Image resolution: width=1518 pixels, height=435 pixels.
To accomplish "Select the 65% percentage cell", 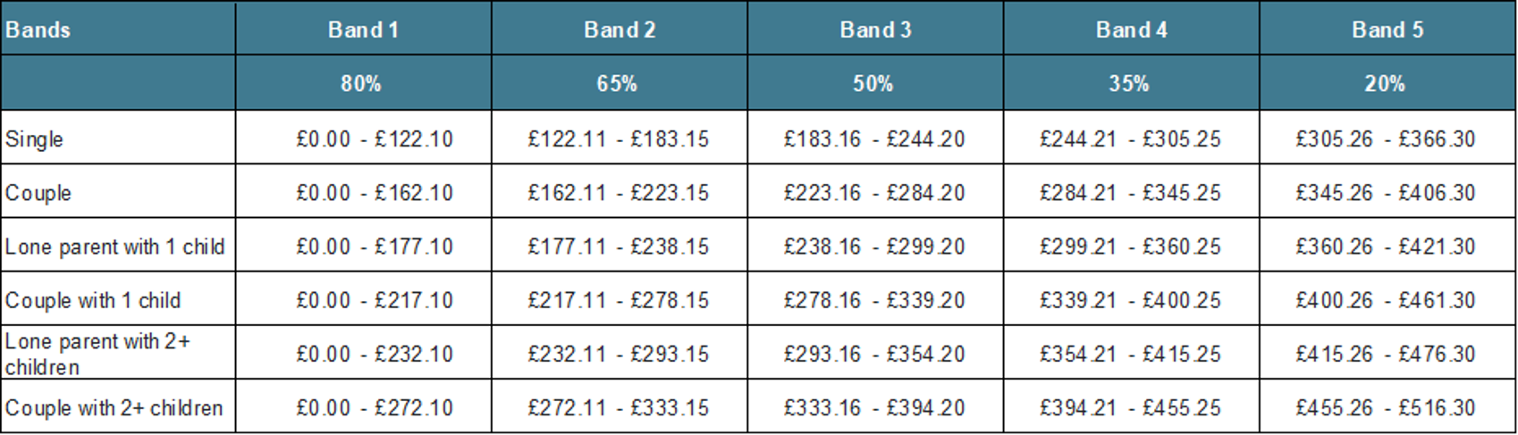I will (x=617, y=83).
